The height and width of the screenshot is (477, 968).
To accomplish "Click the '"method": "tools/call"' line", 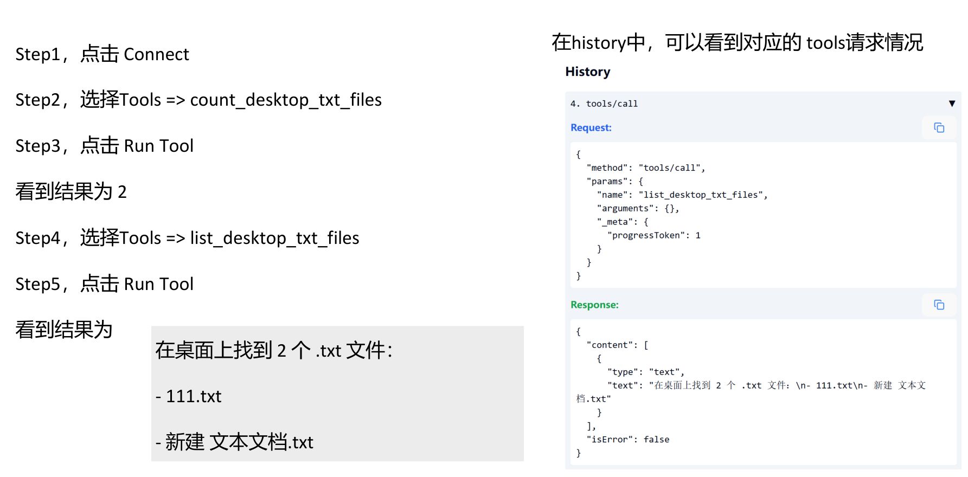I will click(645, 167).
